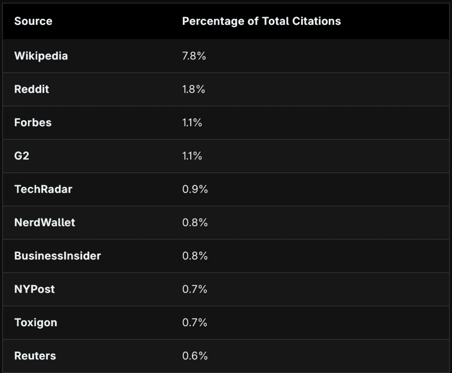
Task: Select the 0.6% value for Reuters
Action: (195, 356)
